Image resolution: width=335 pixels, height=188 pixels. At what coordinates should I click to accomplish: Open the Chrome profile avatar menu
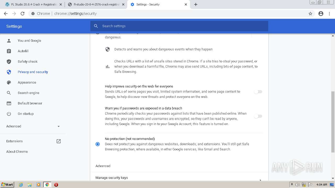pyautogui.click(x=321, y=14)
